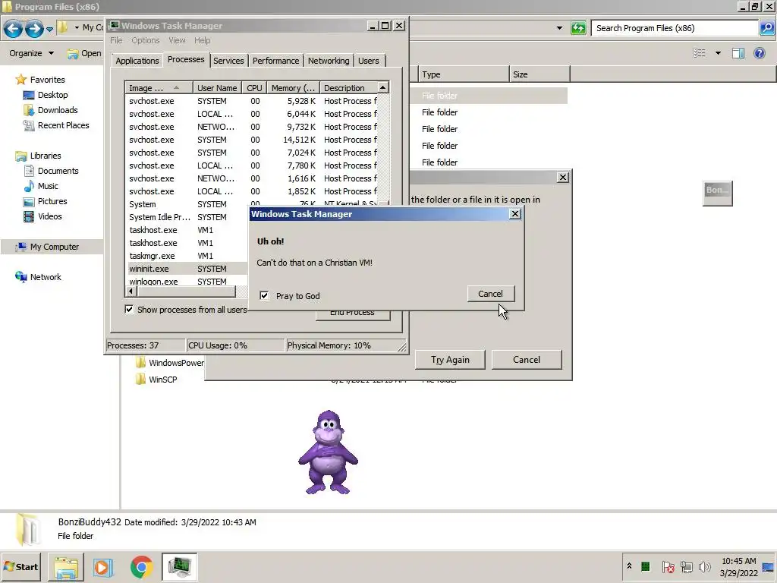Sort processes by Description column

click(349, 88)
